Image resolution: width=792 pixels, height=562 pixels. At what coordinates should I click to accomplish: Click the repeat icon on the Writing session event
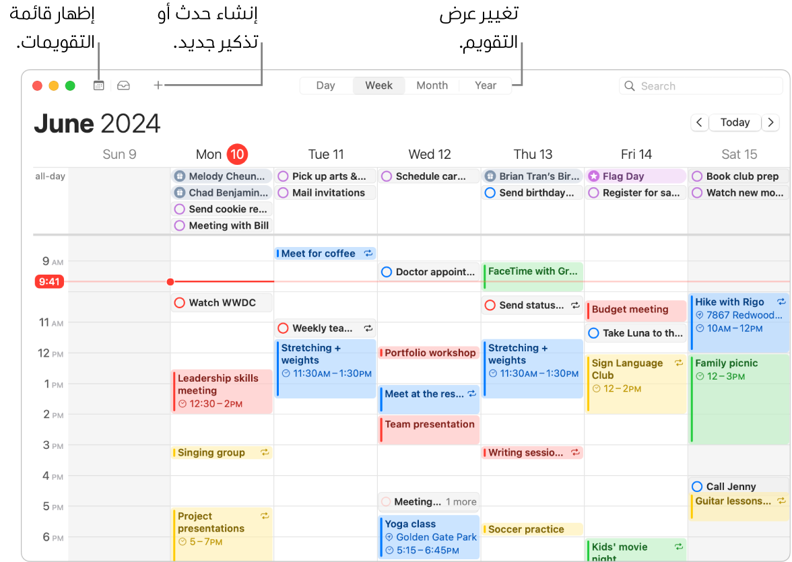tap(576, 452)
